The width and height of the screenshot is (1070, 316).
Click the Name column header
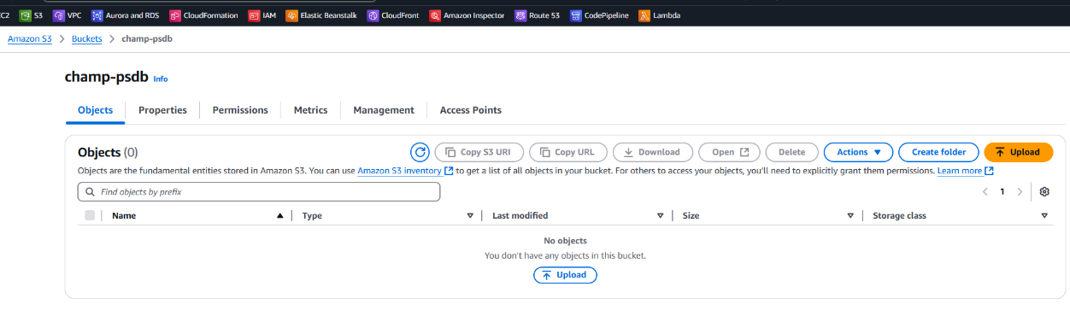[124, 216]
